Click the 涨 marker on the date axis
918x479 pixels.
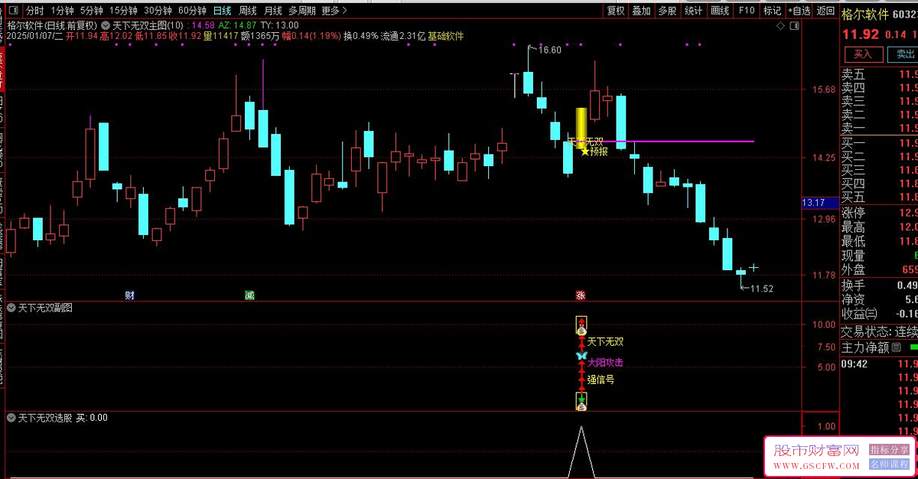click(581, 295)
